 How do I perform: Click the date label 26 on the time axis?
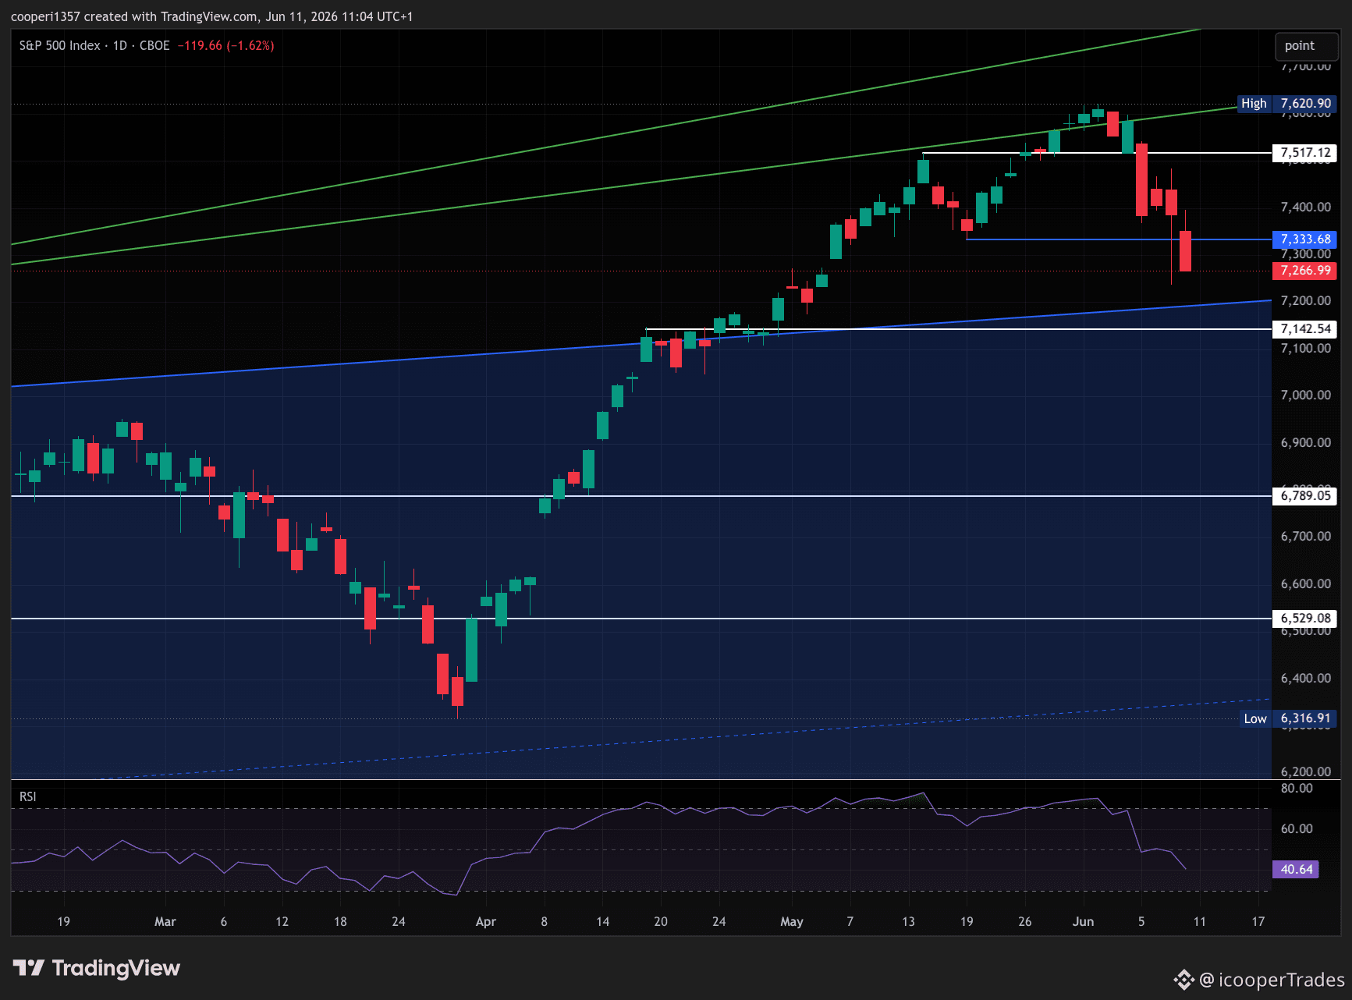[1025, 921]
